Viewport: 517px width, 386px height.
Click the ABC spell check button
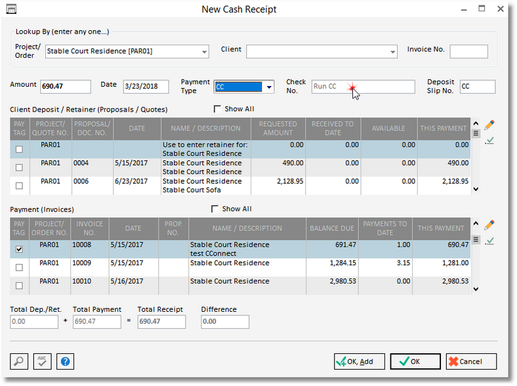(x=42, y=361)
